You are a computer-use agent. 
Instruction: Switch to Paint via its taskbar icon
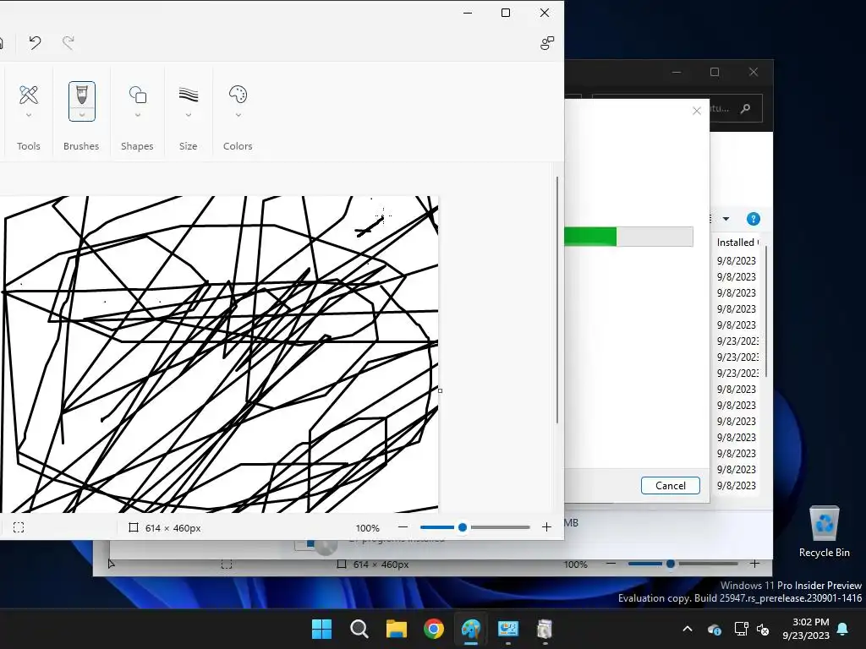pyautogui.click(x=471, y=629)
